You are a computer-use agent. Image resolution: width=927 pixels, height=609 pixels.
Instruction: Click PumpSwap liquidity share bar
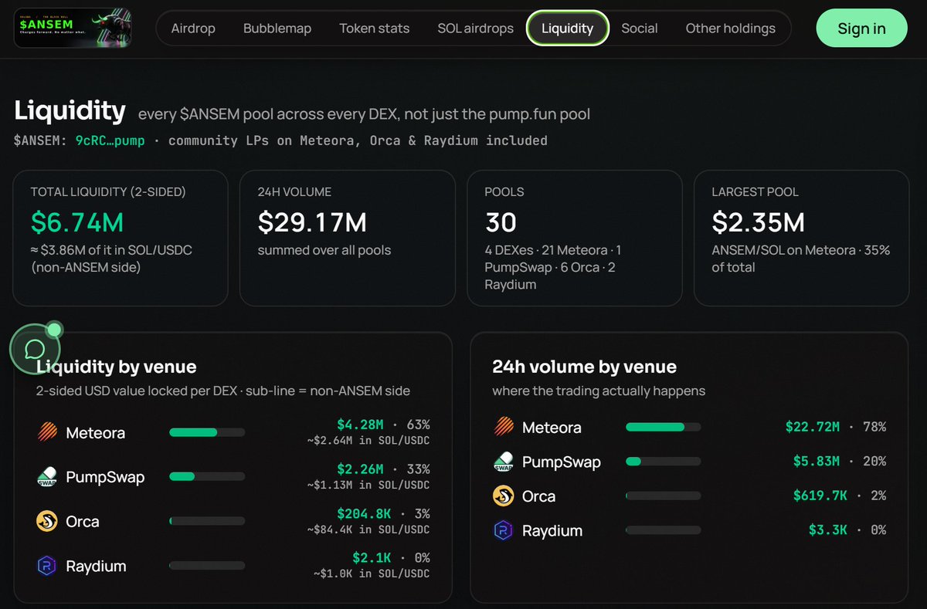(207, 477)
